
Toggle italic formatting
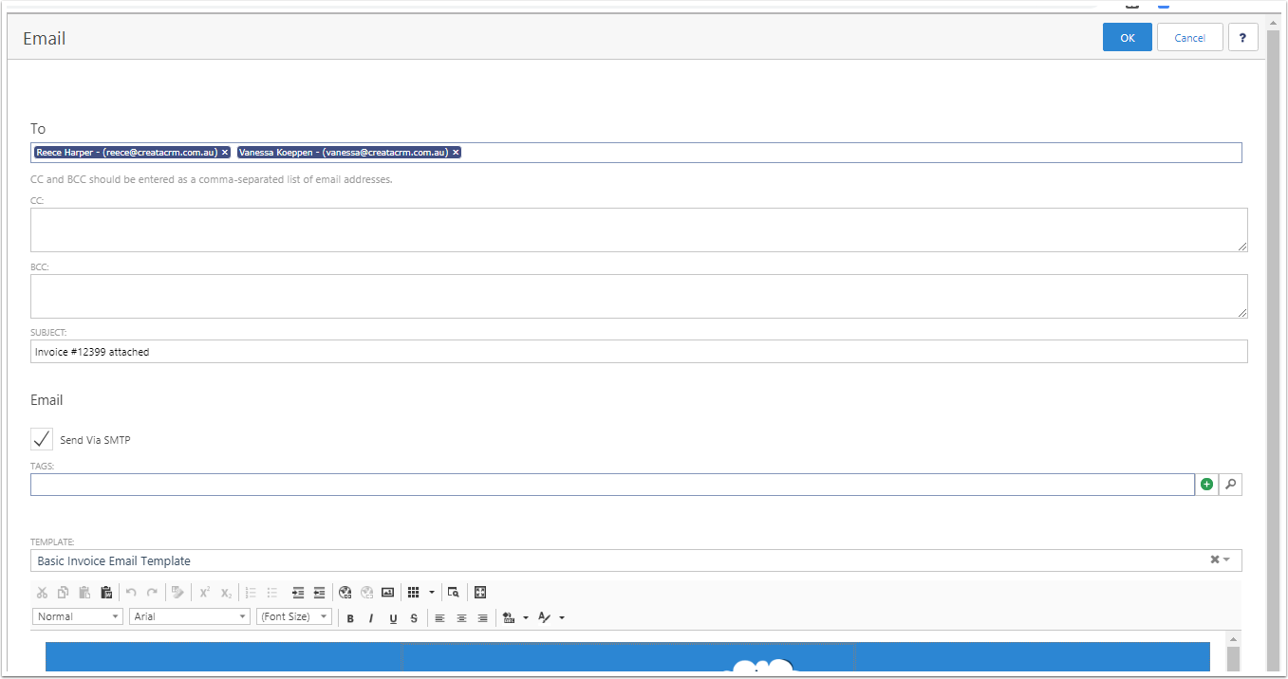[x=371, y=618]
